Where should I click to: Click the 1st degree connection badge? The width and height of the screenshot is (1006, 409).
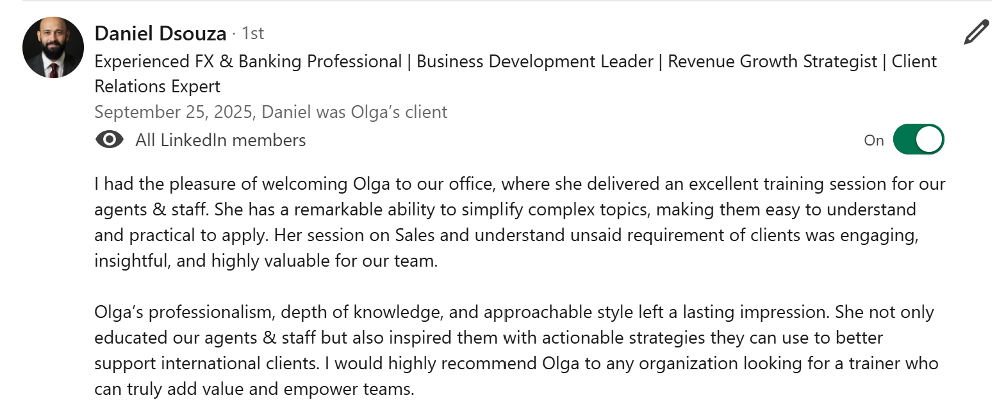click(252, 33)
